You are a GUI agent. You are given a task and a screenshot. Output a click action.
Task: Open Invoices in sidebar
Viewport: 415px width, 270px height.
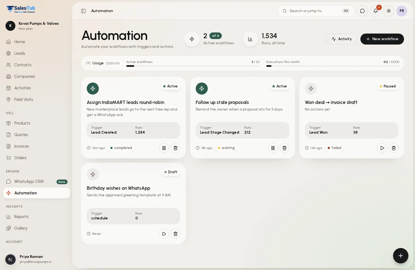(37, 146)
